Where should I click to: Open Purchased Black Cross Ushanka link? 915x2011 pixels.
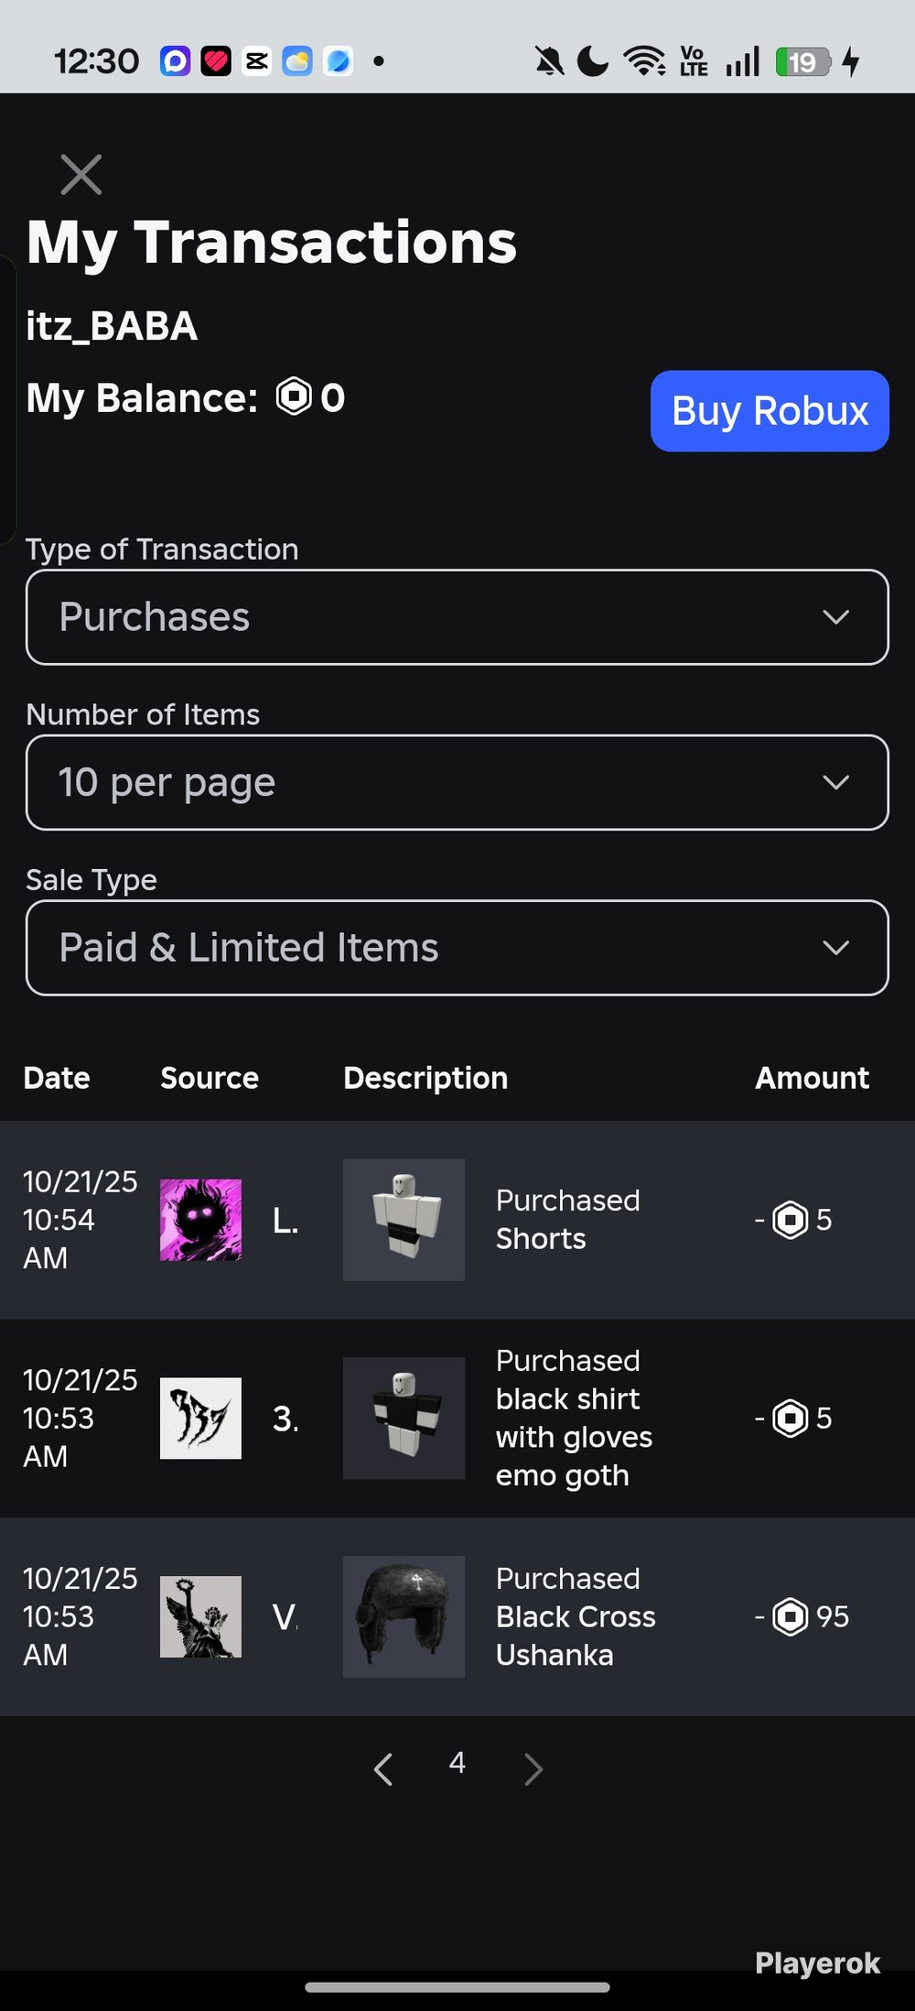(x=576, y=1616)
